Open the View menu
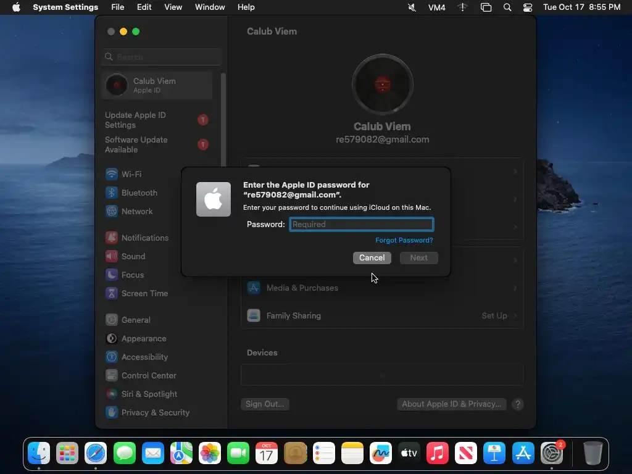 coord(173,7)
